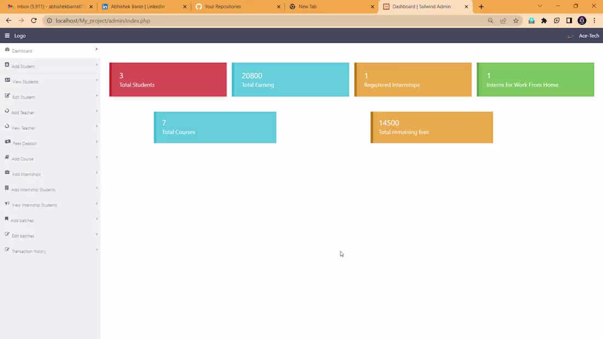Viewport: 603px width, 339px height.
Task: Expand the Transaction history chevron
Action: pos(96,249)
